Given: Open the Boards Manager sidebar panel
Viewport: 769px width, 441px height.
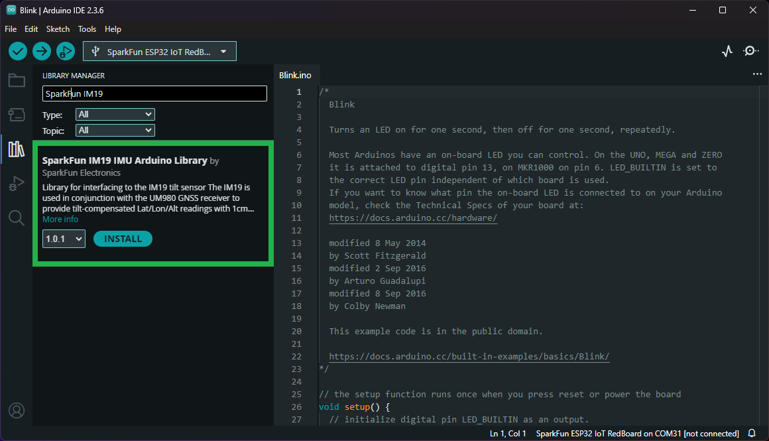Looking at the screenshot, I should (x=16, y=114).
